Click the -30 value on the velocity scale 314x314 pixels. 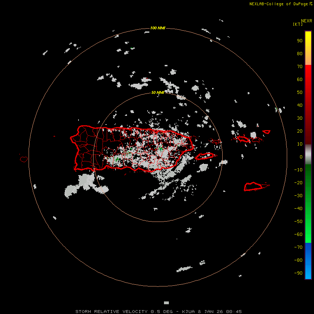(298, 196)
